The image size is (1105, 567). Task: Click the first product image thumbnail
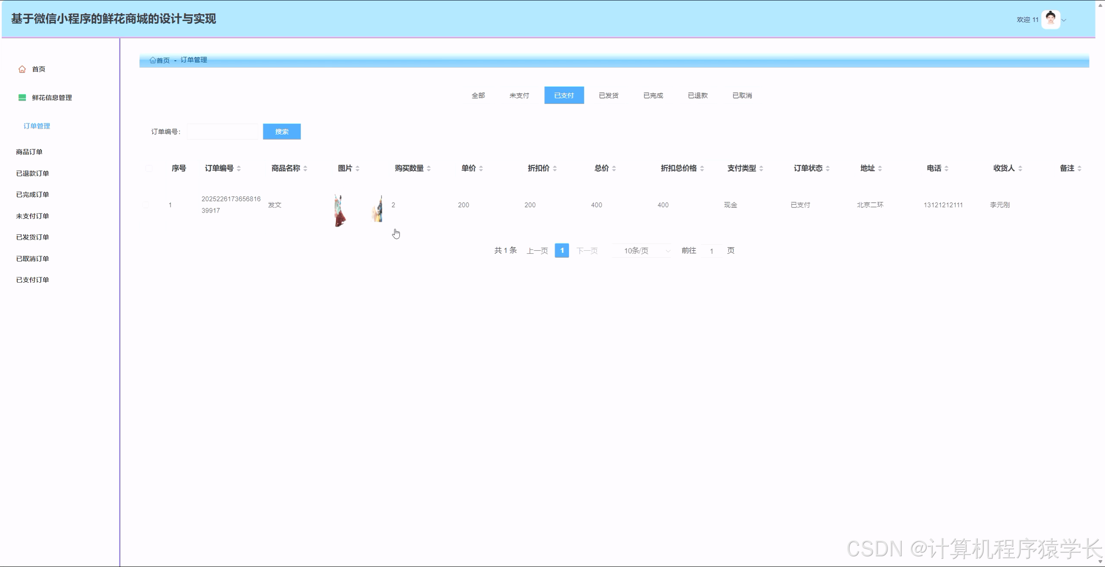point(340,211)
